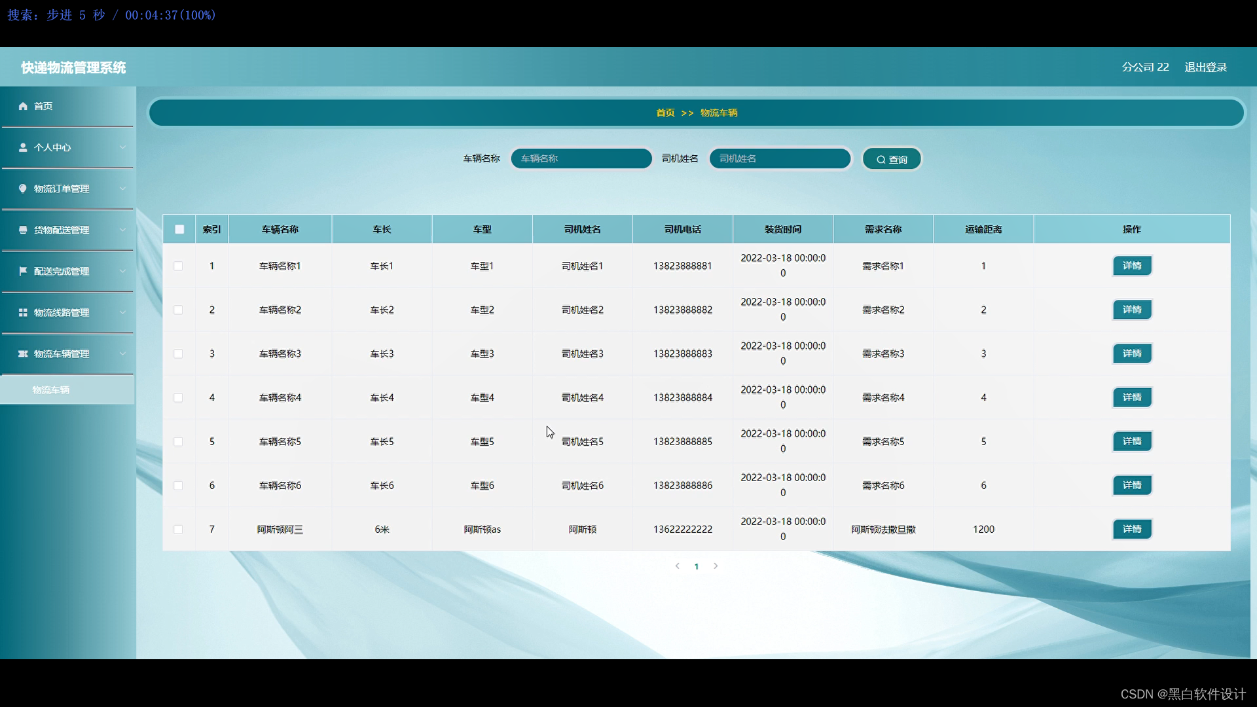Screen dimensions: 1257x707
Task: Click the 需求名称4 cell
Action: coord(883,397)
